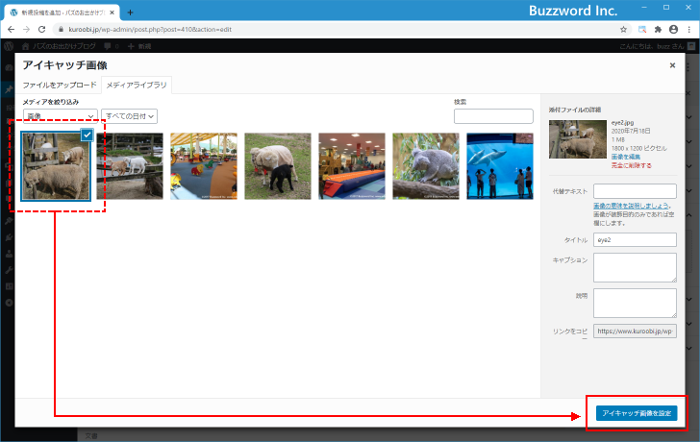Screen dimensions: 700x442
Task: Open the Chrome three-dot menu
Action: [688, 30]
